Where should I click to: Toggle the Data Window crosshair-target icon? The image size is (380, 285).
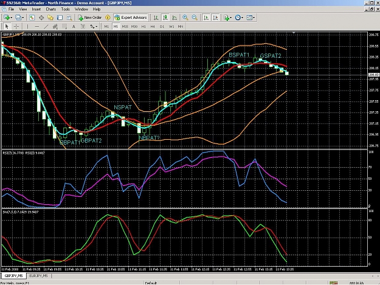click(x=41, y=18)
